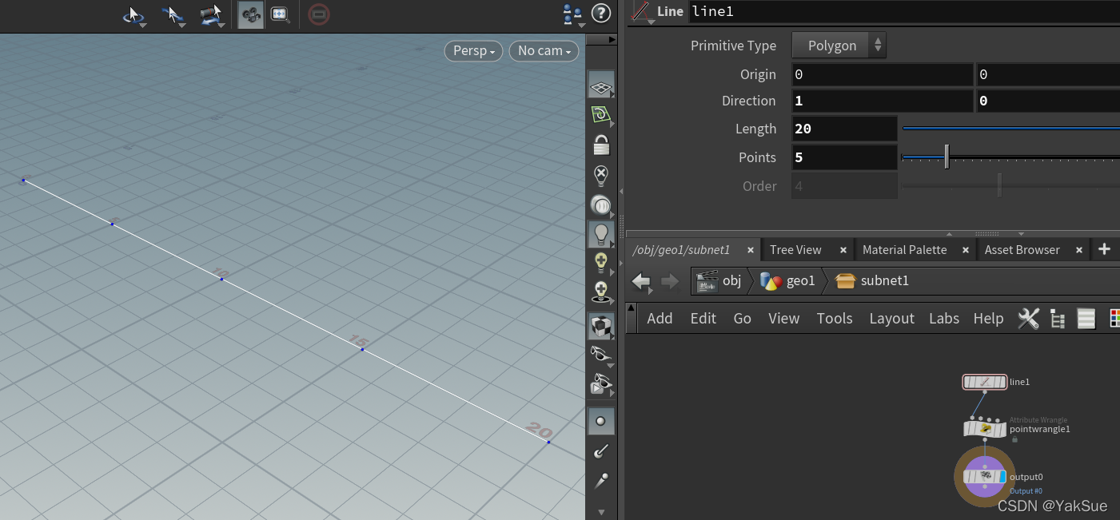This screenshot has width=1120, height=520.
Task: Click the lock camera padlock icon
Action: (x=601, y=145)
